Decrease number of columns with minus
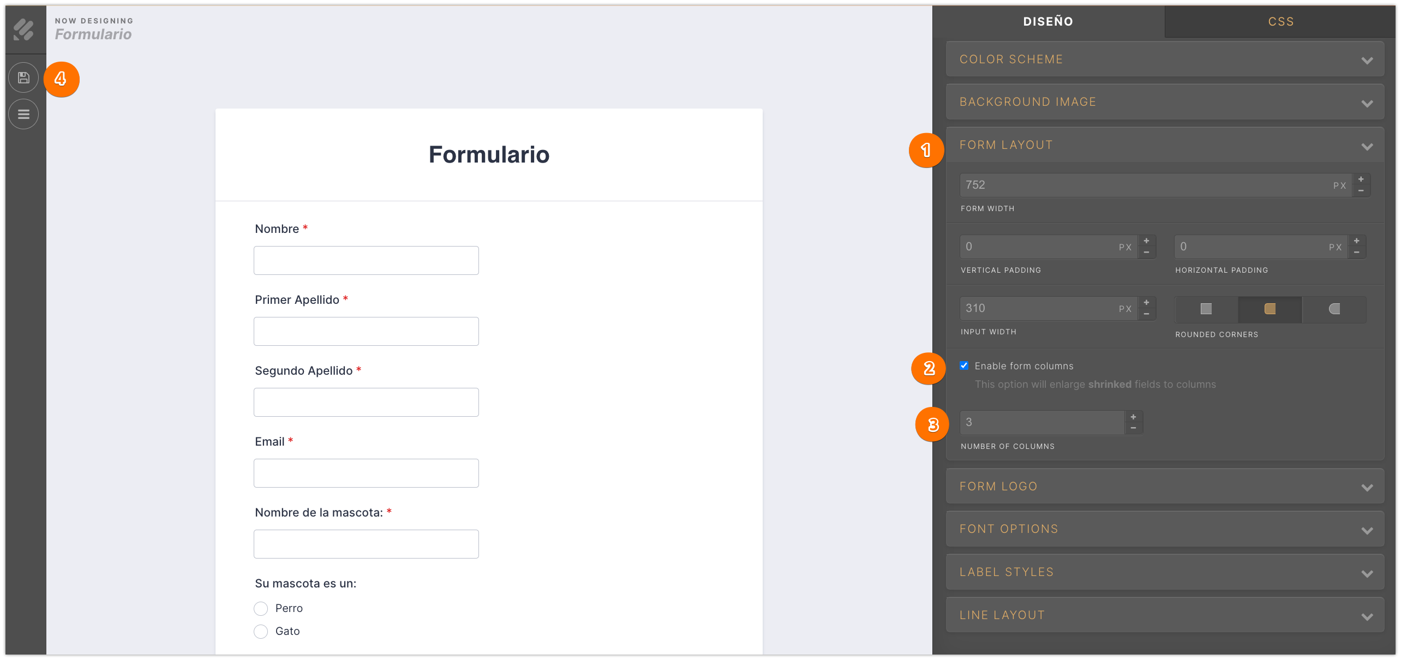Viewport: 1401px width, 660px height. pos(1134,429)
